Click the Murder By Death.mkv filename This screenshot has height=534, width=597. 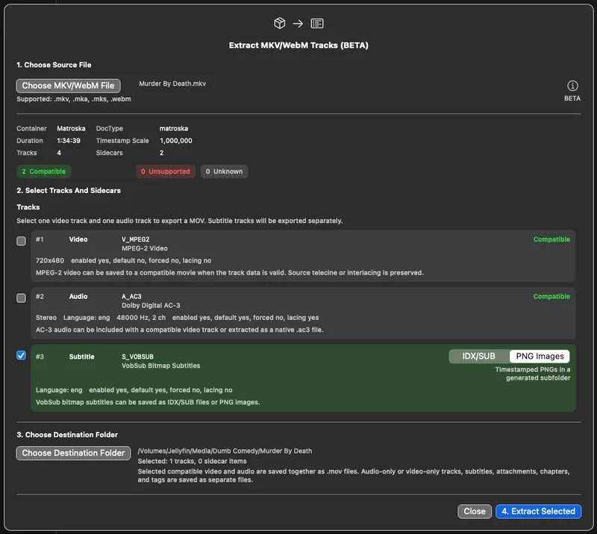172,84
